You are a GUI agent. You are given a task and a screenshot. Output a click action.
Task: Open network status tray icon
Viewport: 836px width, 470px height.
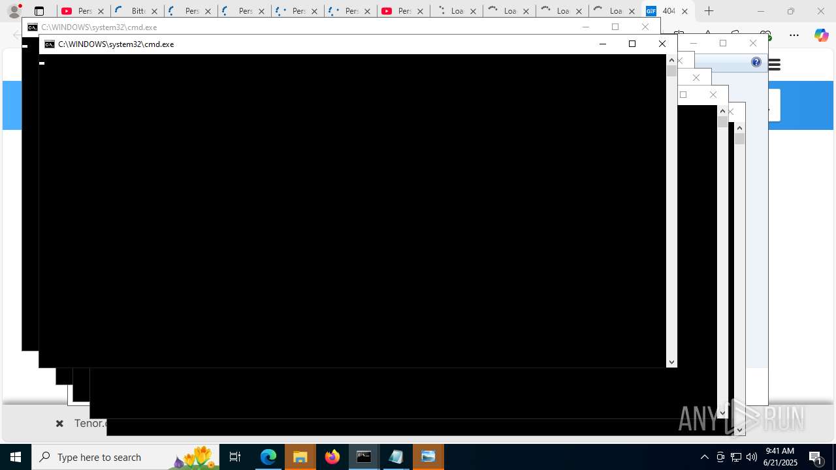(736, 457)
